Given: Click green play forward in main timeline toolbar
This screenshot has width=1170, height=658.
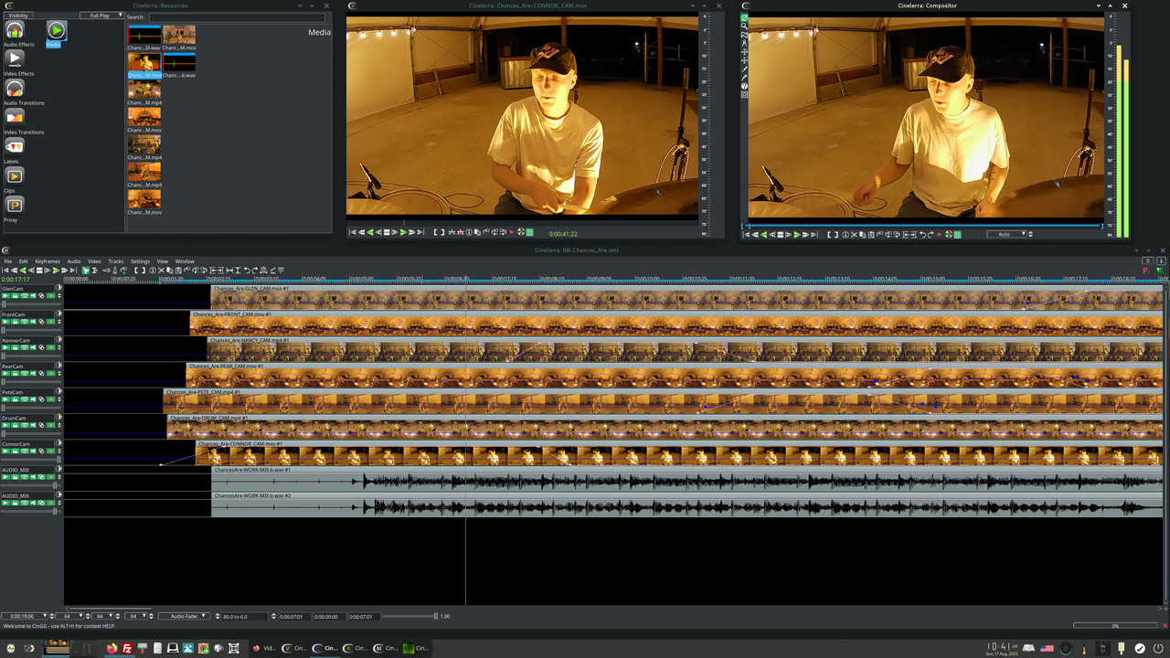Looking at the screenshot, I should pyautogui.click(x=56, y=271).
